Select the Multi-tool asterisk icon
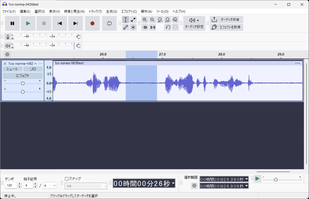Viewport: 309px width, 199px height. [x=133, y=27]
